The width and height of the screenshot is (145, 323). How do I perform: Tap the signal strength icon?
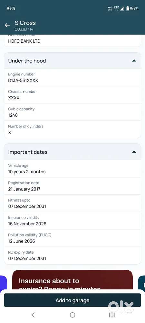[122, 8]
